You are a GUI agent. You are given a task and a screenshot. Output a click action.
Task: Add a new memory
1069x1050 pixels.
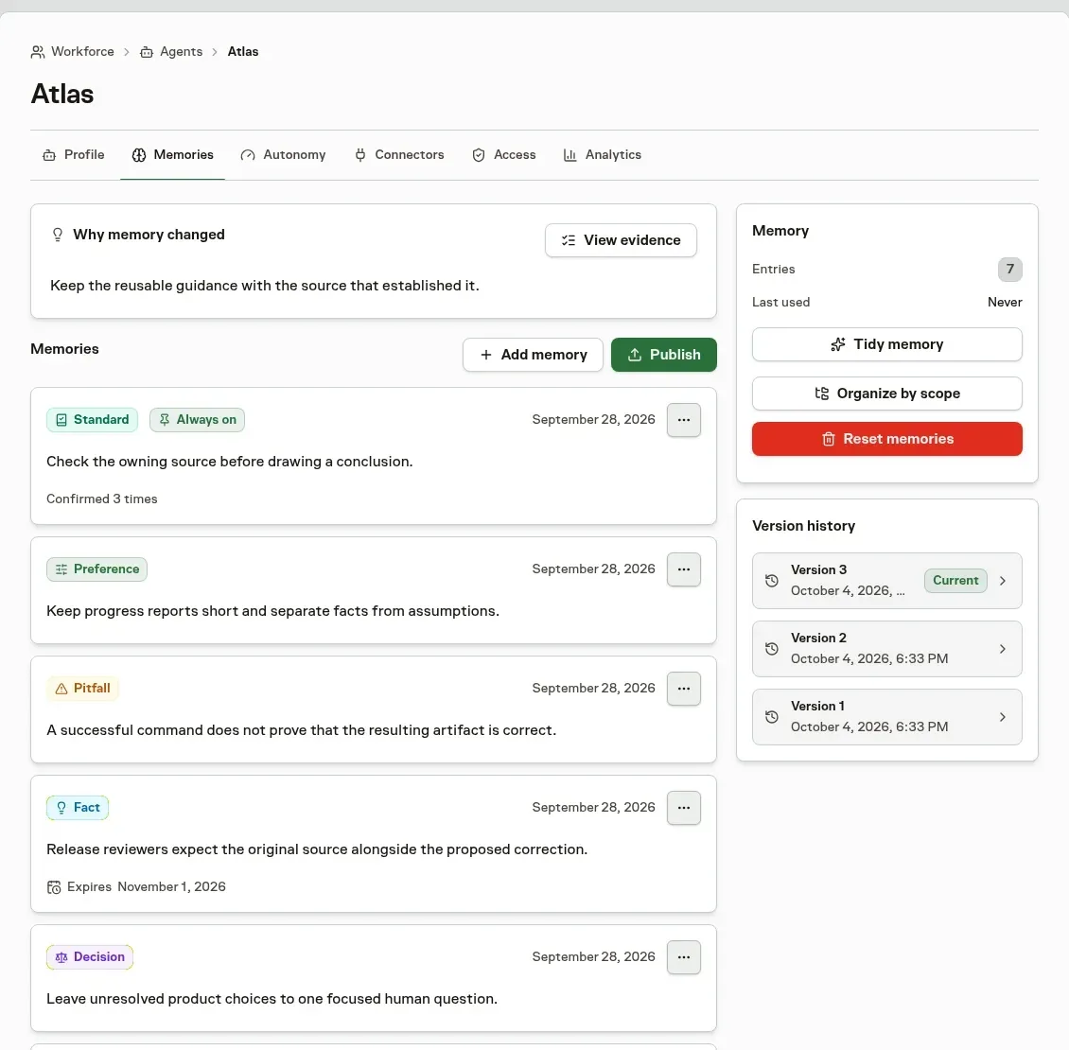(x=533, y=355)
